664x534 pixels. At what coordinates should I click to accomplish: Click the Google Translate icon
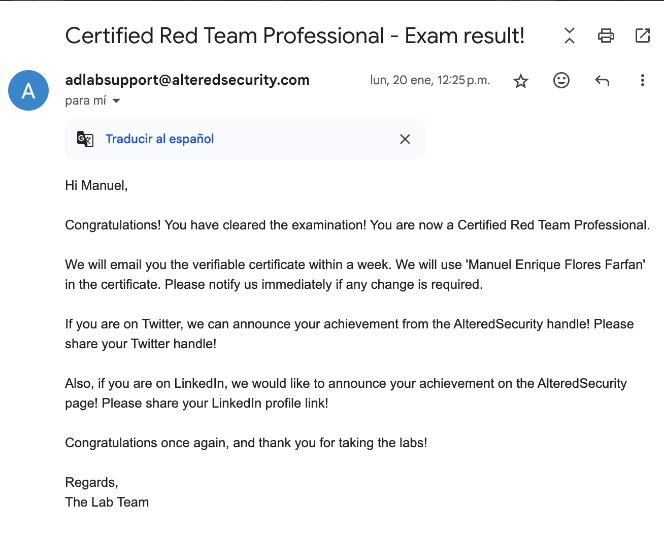click(85, 139)
